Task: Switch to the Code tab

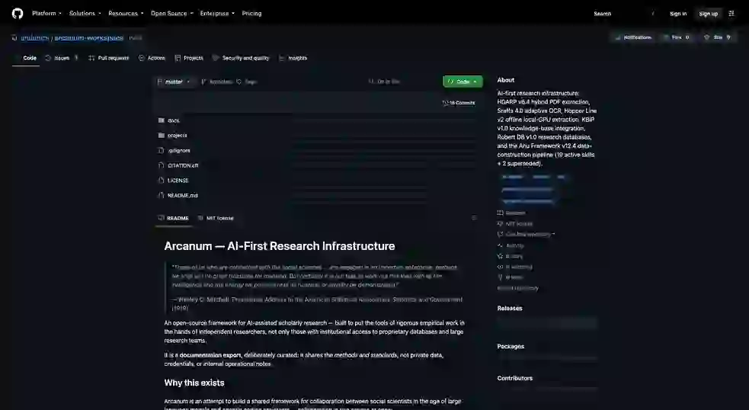Action: tap(26, 58)
